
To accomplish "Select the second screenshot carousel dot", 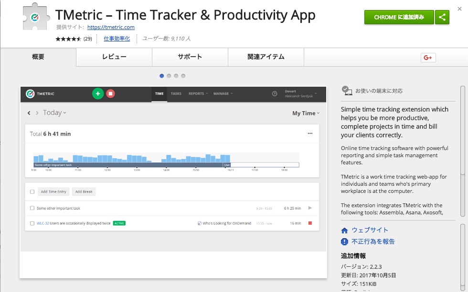I will (169, 76).
